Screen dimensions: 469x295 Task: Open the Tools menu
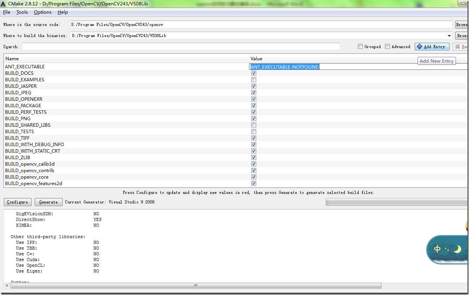[x=22, y=12]
